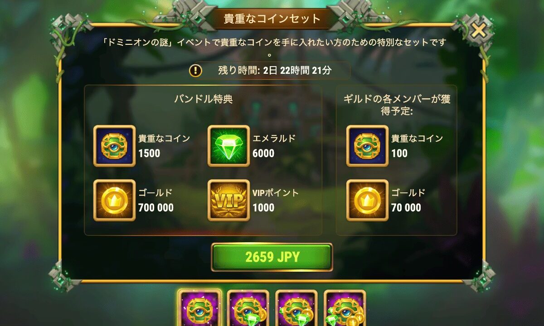Click the exclamation info icon by 残り時間
544x326 pixels.
coord(195,71)
